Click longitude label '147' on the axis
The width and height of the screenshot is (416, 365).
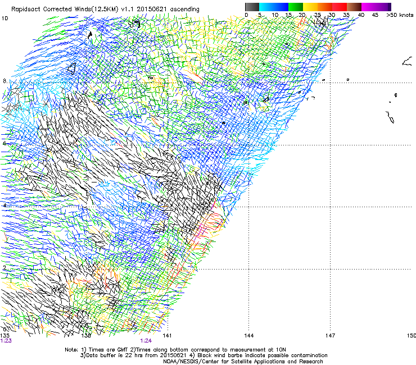(x=330, y=336)
